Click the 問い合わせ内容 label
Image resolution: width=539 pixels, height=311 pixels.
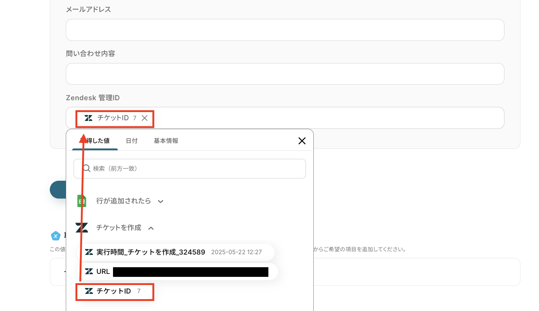[x=90, y=54]
